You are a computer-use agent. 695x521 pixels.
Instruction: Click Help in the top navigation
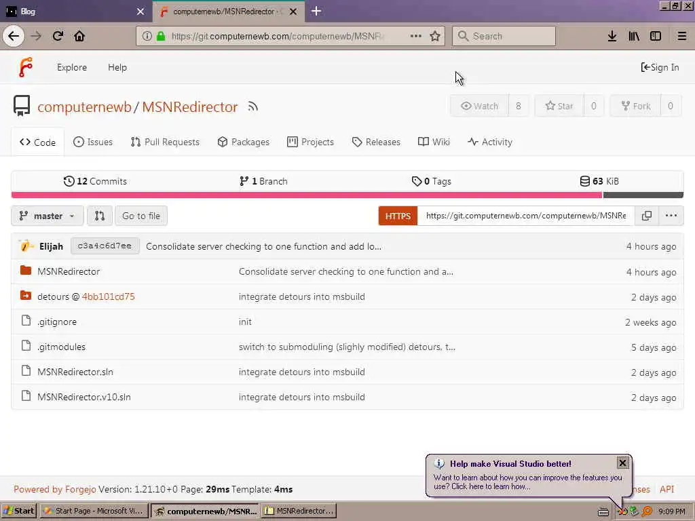(117, 67)
